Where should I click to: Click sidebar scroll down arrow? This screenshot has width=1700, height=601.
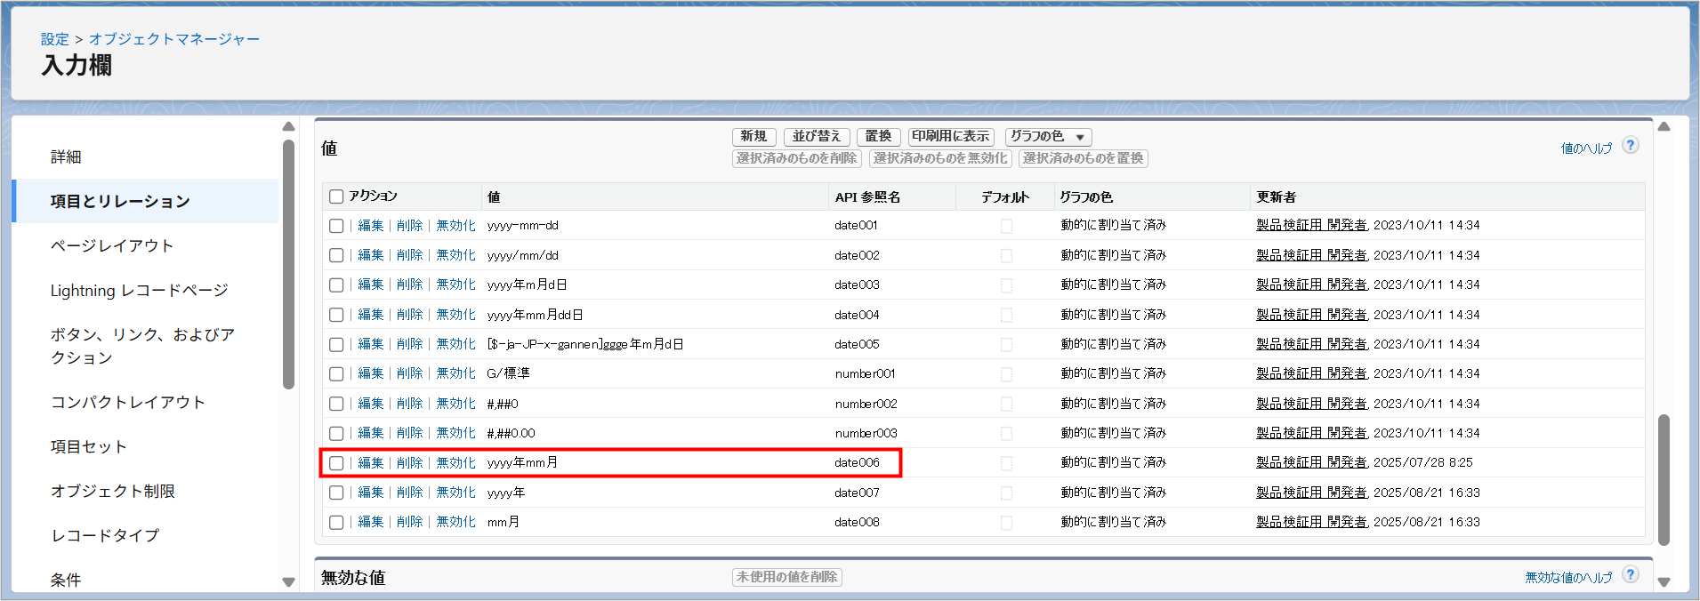[x=288, y=582]
